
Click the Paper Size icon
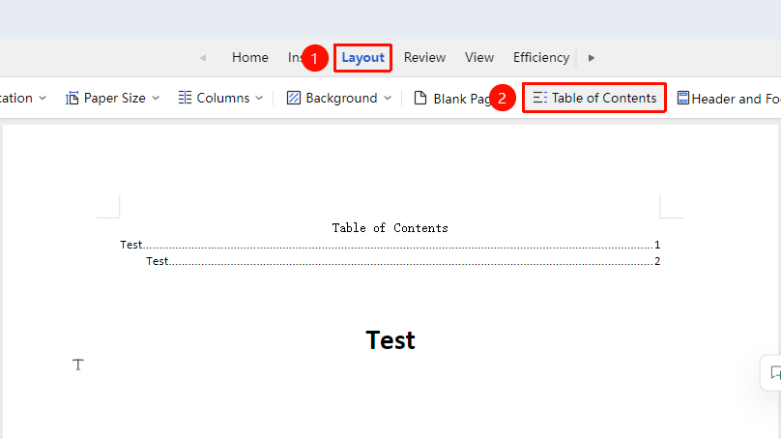pyautogui.click(x=72, y=99)
